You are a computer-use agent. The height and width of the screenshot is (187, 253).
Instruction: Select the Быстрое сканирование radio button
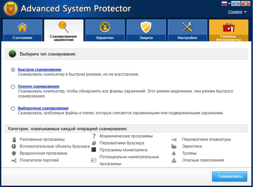(x=13, y=70)
